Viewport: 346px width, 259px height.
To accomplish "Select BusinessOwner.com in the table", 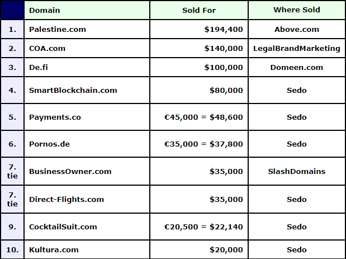I will click(70, 171).
